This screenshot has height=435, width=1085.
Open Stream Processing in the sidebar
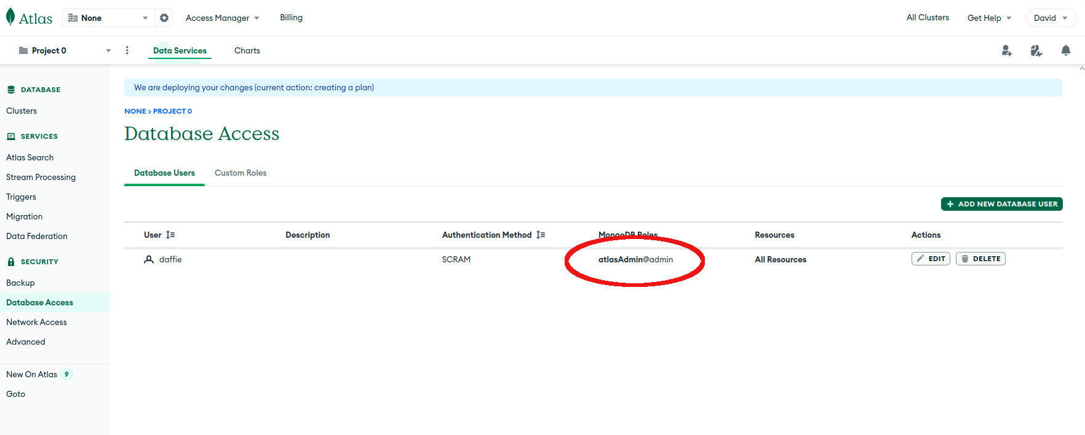click(x=41, y=178)
